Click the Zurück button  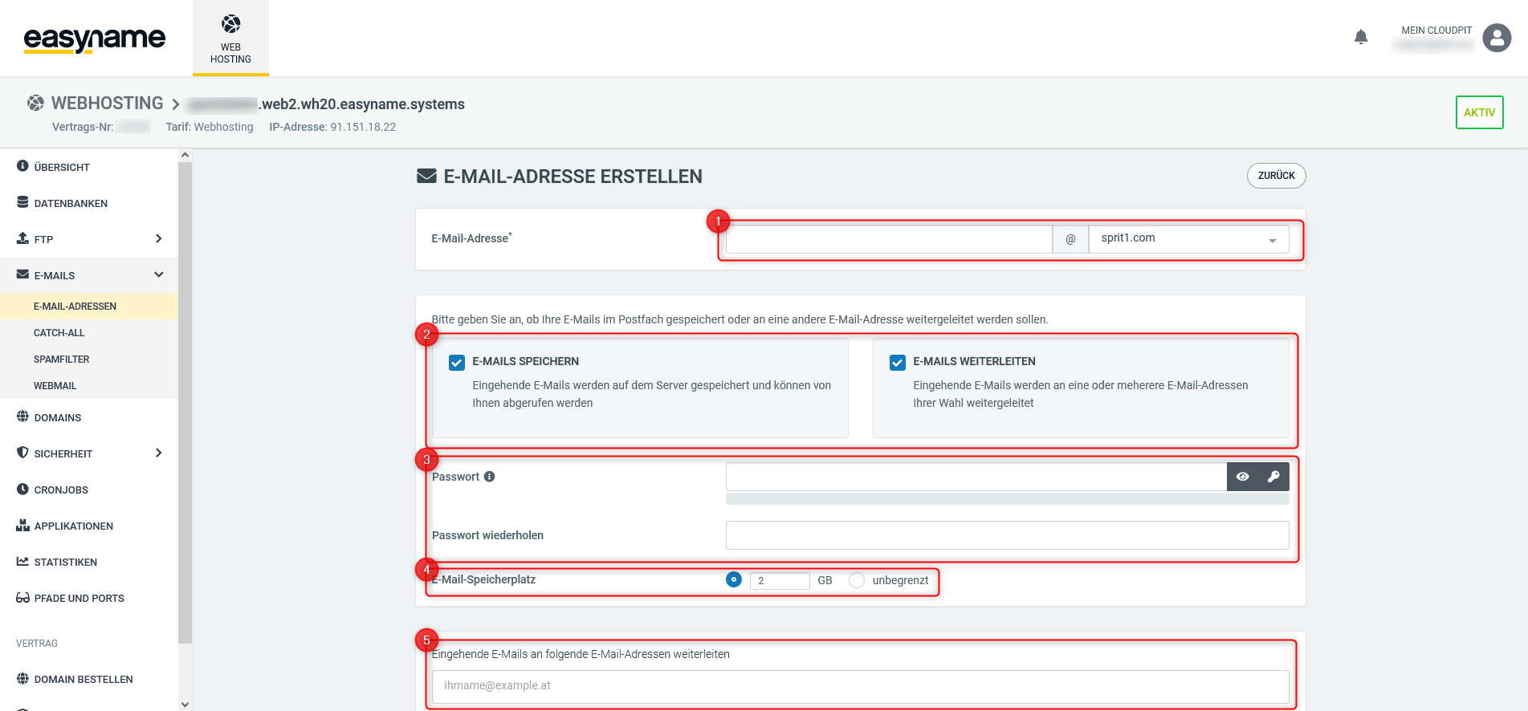point(1276,176)
